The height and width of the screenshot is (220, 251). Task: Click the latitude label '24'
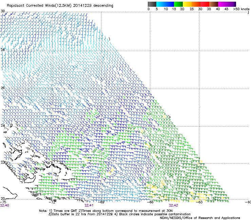tap(3, 126)
